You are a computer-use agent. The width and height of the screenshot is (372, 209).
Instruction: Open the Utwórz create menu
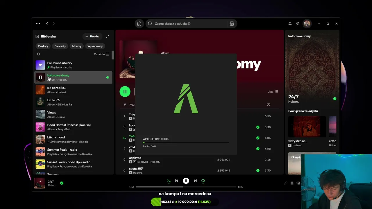tap(92, 36)
